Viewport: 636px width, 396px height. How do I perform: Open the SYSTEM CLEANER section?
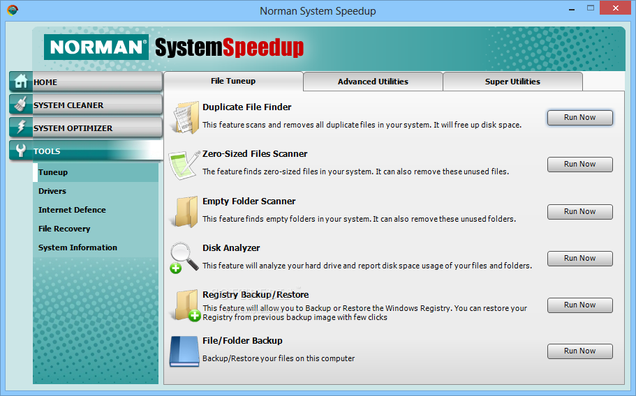pos(86,105)
